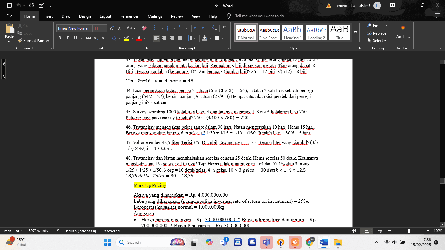Image resolution: width=445 pixels, height=250 pixels.
Task: Switch to the Review tab
Action: point(177,16)
